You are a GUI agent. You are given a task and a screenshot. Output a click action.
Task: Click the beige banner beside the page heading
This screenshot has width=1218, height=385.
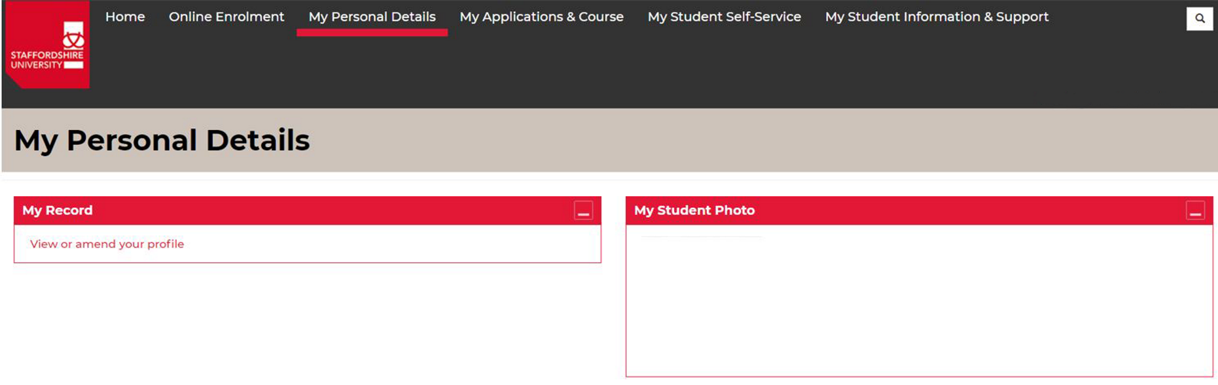tap(759, 140)
